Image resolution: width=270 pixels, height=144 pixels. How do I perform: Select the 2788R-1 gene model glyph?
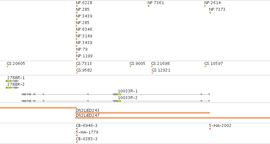(x=12, y=81)
